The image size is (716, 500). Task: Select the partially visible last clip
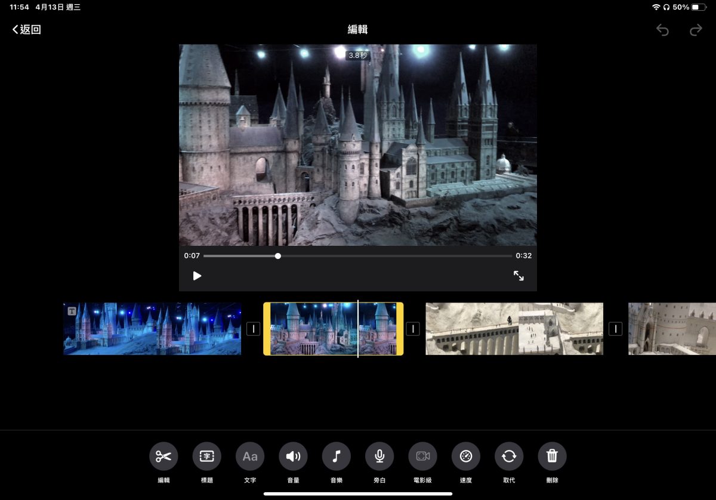(x=672, y=329)
